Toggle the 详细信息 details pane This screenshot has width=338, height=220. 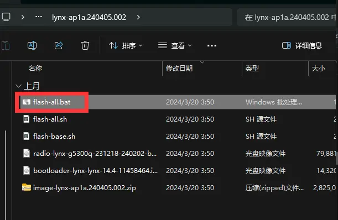click(x=302, y=45)
